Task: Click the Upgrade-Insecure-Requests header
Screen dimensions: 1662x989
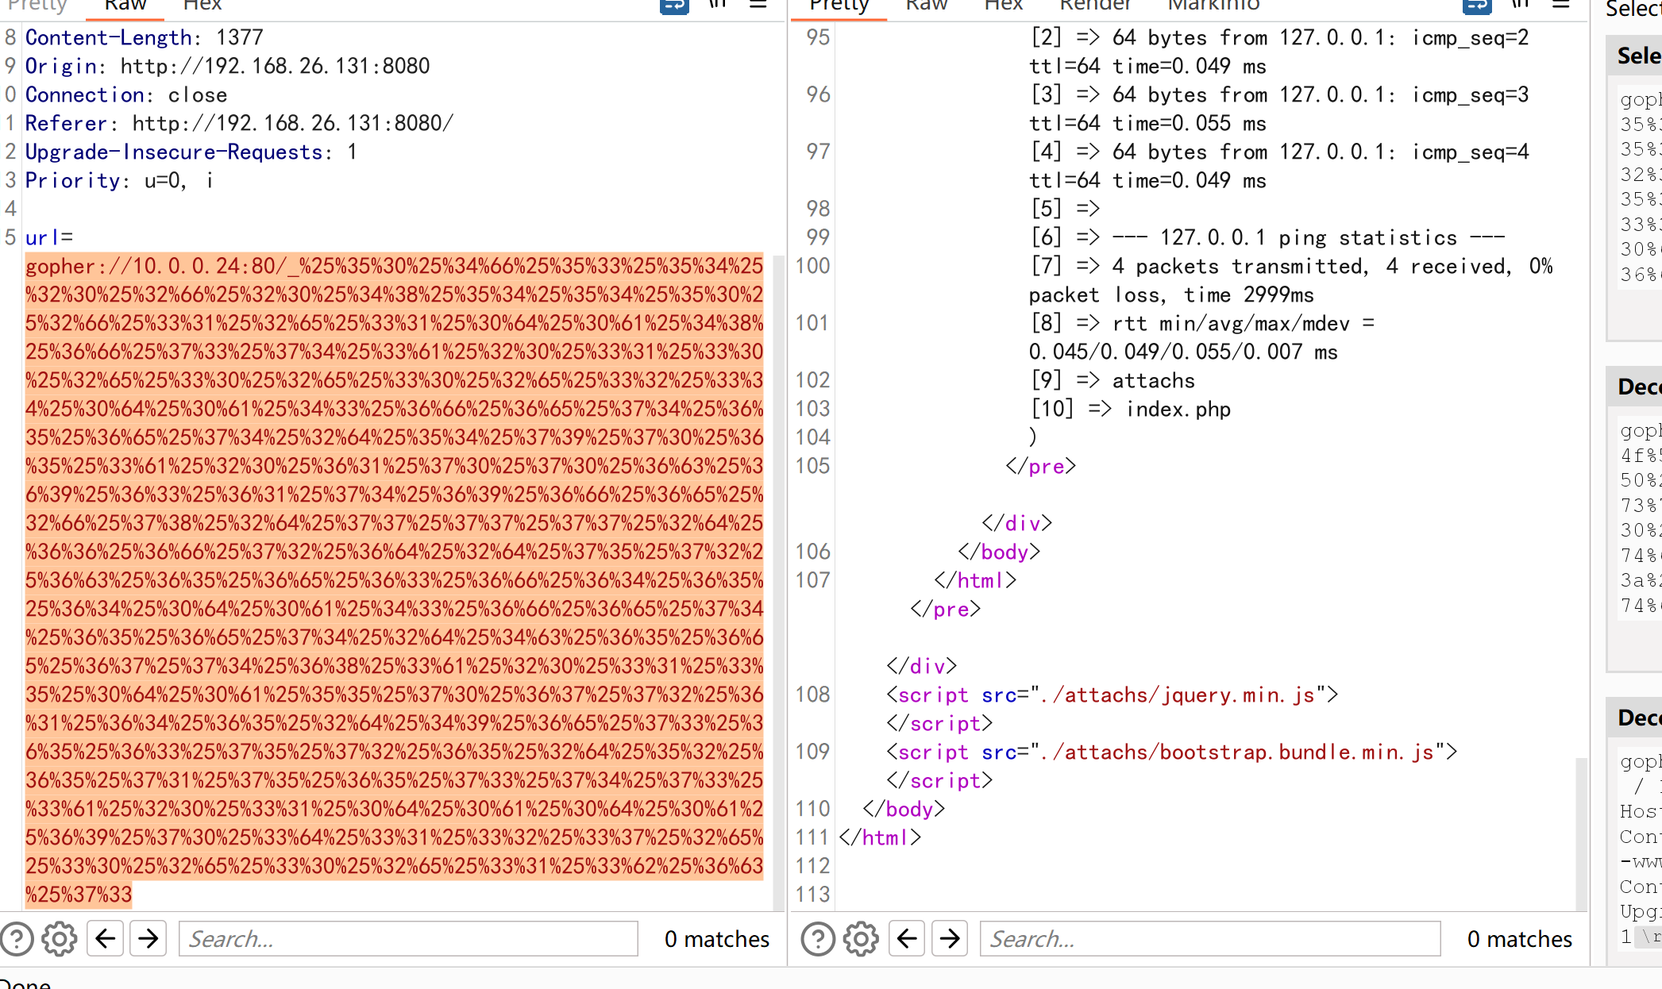Action: 191,152
